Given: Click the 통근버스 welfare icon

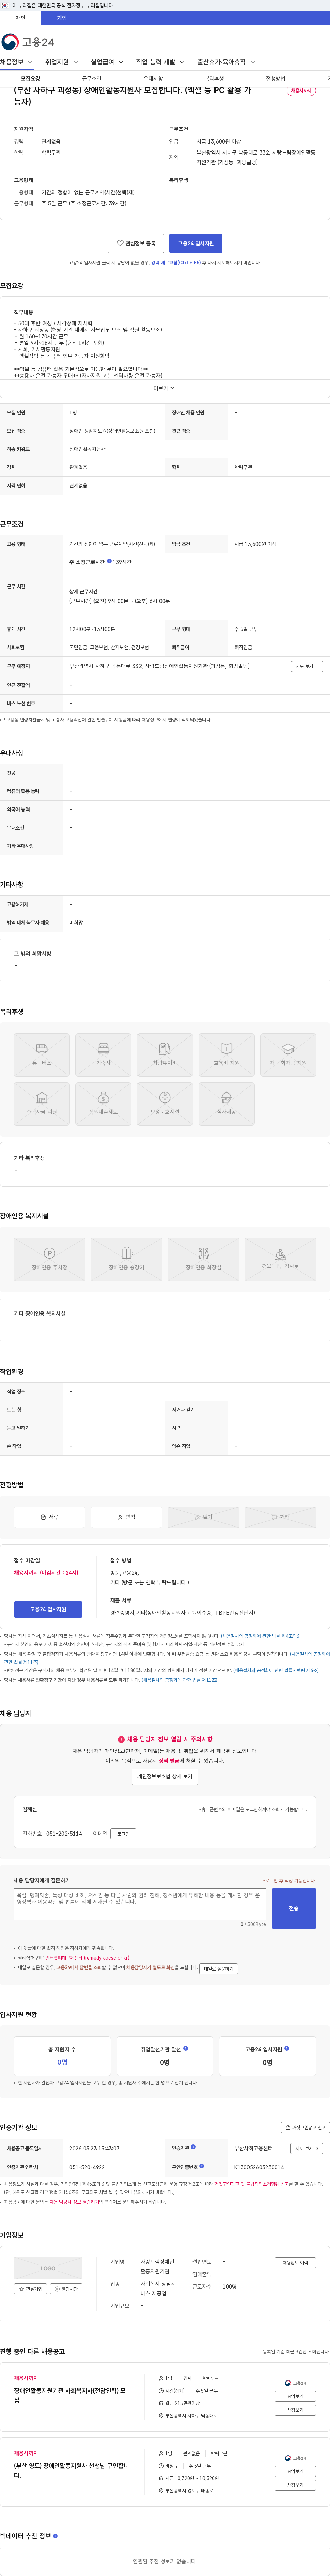Looking at the screenshot, I should (x=42, y=1055).
